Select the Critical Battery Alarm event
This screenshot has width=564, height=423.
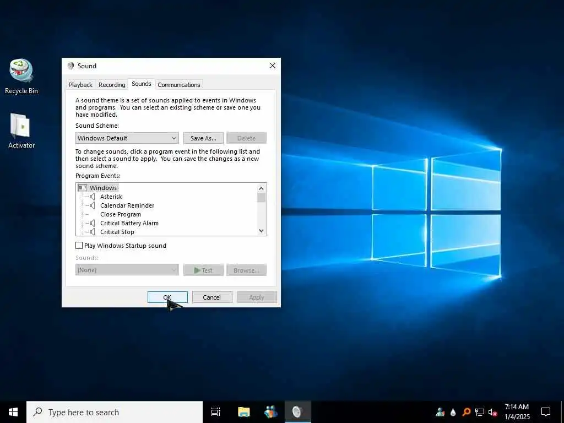(x=129, y=223)
